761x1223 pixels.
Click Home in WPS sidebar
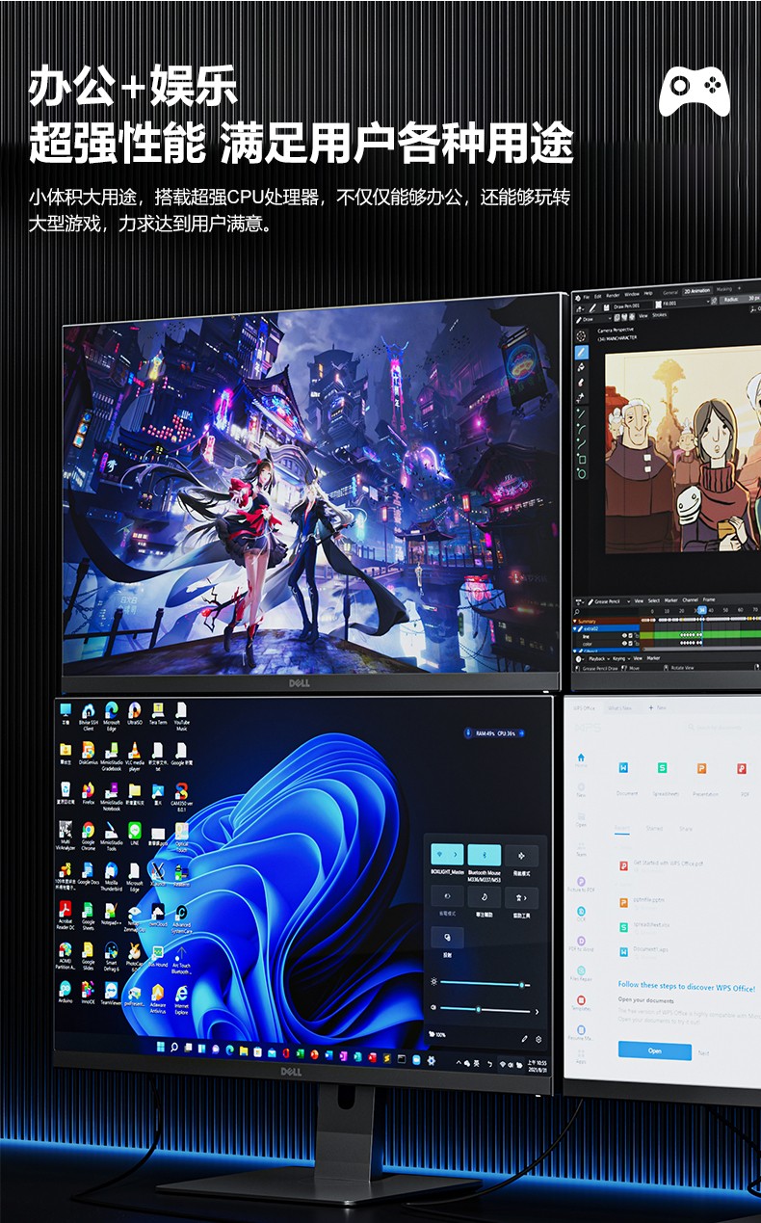click(581, 761)
